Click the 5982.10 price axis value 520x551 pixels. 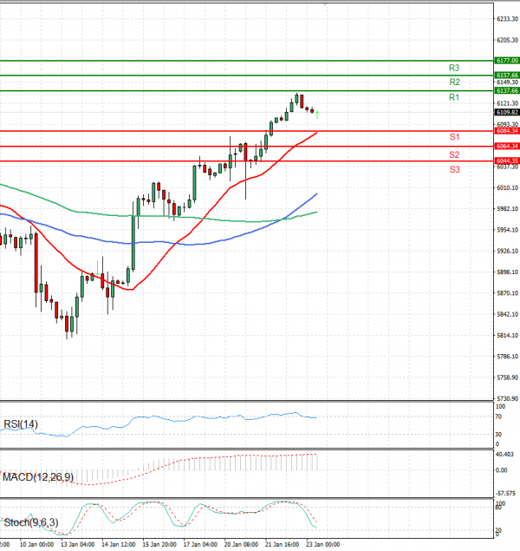507,209
